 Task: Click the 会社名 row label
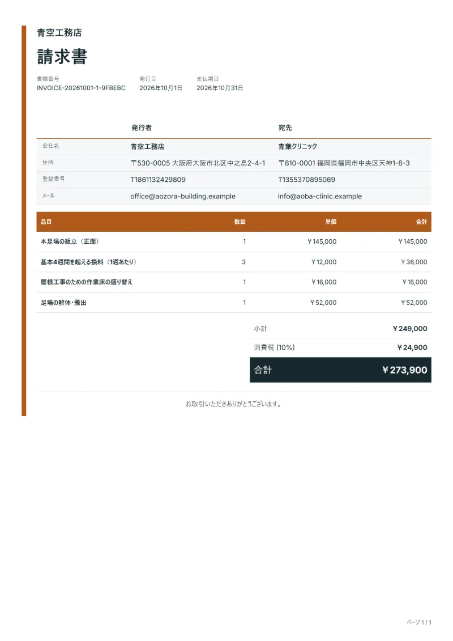click(x=50, y=146)
